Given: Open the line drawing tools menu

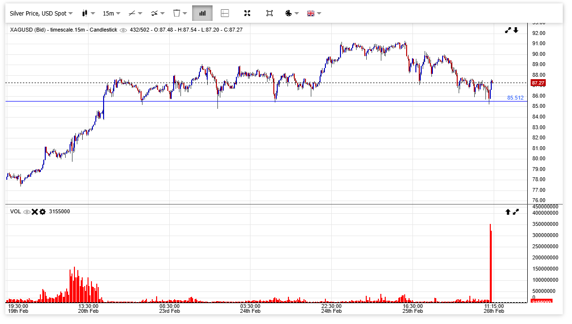Looking at the screenshot, I should (x=135, y=14).
